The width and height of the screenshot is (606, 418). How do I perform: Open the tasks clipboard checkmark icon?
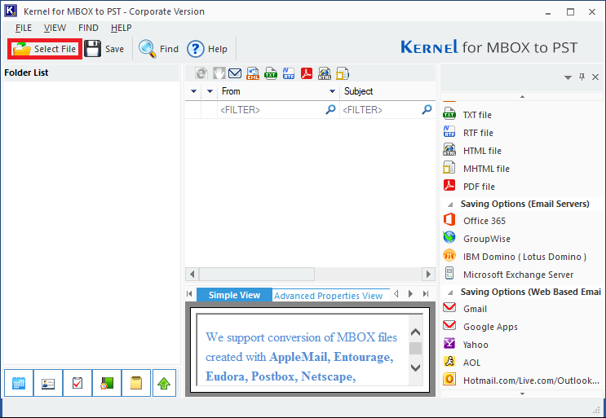pyautogui.click(x=77, y=383)
